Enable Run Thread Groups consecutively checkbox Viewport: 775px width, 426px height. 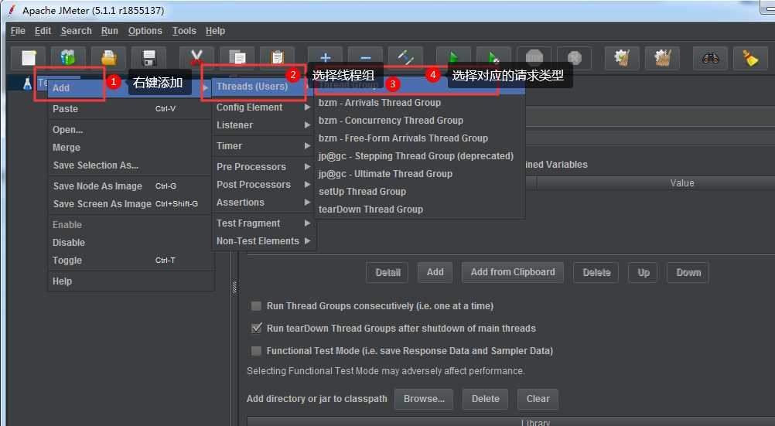pyautogui.click(x=256, y=306)
